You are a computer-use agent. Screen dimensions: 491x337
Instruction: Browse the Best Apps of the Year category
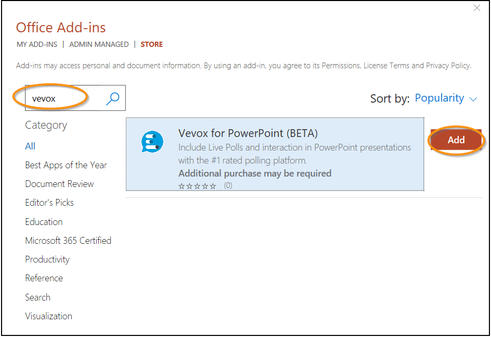coord(66,165)
